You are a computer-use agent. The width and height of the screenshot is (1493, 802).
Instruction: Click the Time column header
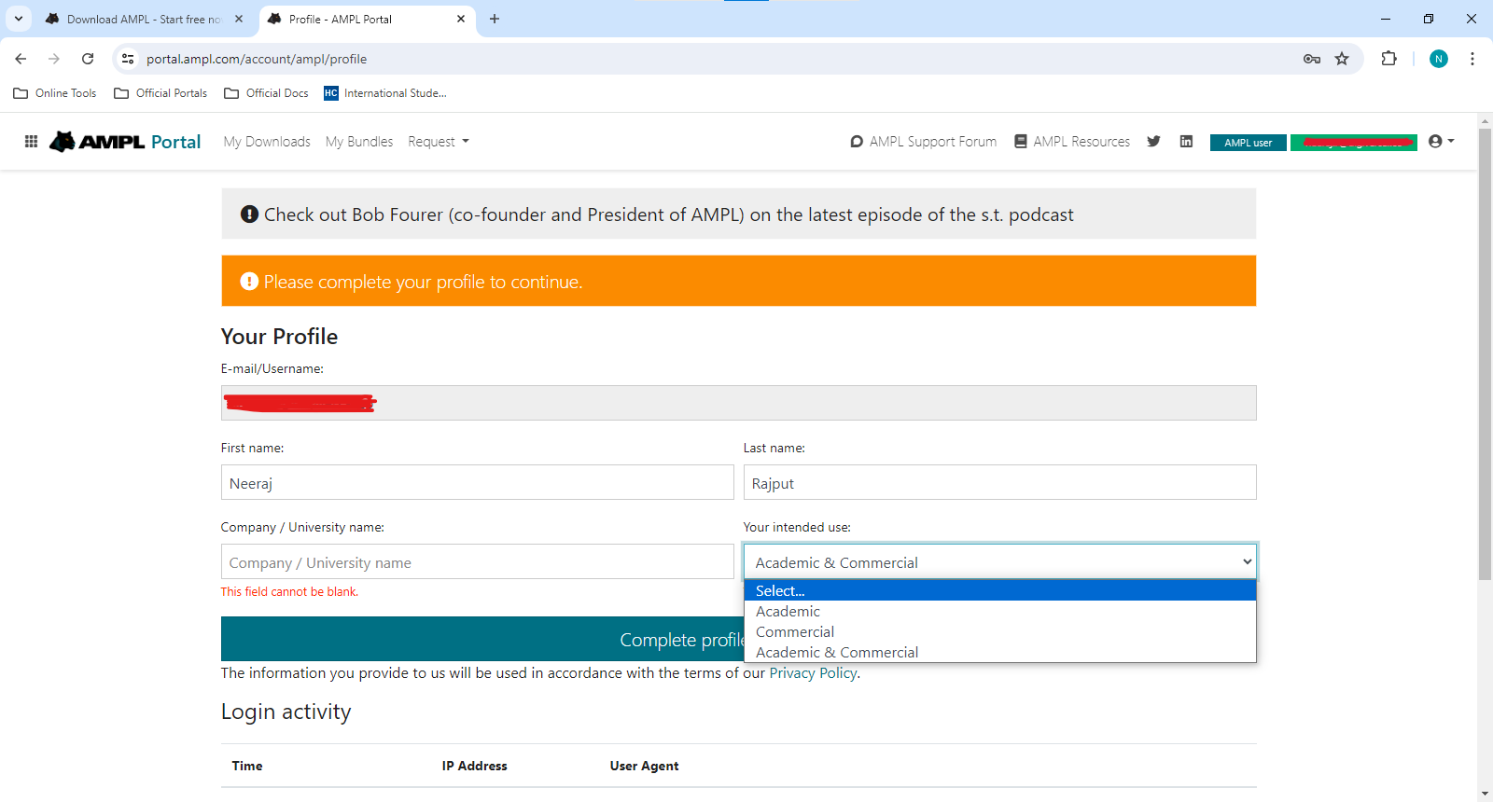[x=247, y=766]
